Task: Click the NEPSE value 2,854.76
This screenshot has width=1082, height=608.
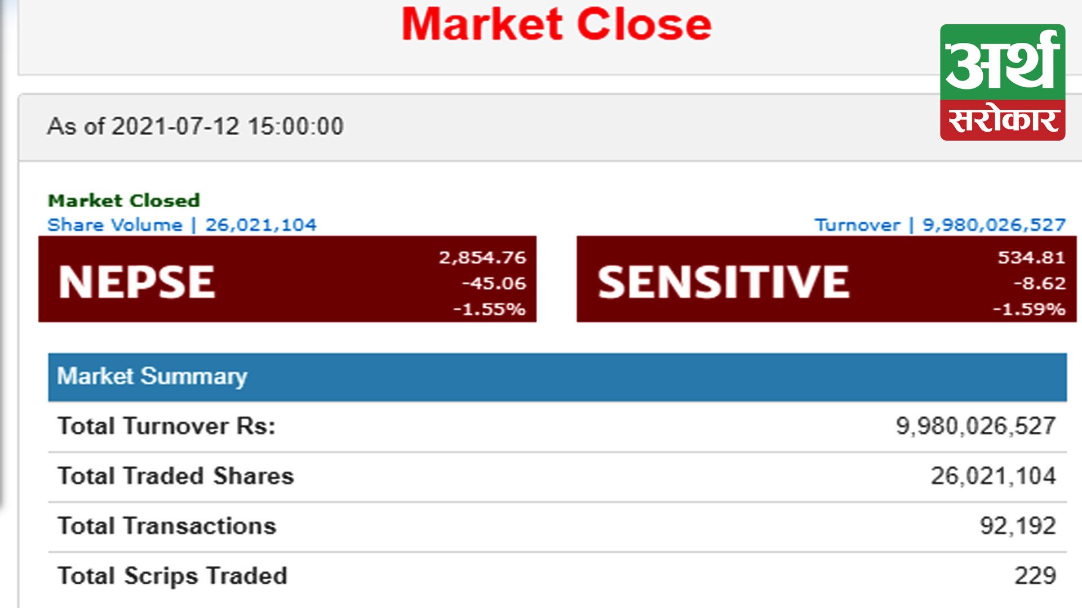Action: [x=482, y=257]
